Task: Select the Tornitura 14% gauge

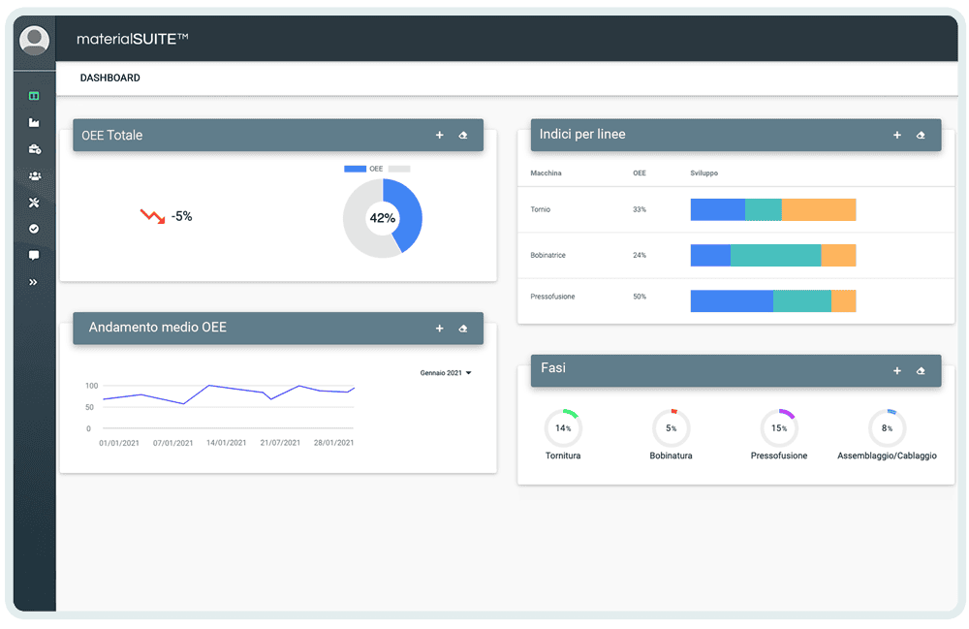Action: click(563, 427)
